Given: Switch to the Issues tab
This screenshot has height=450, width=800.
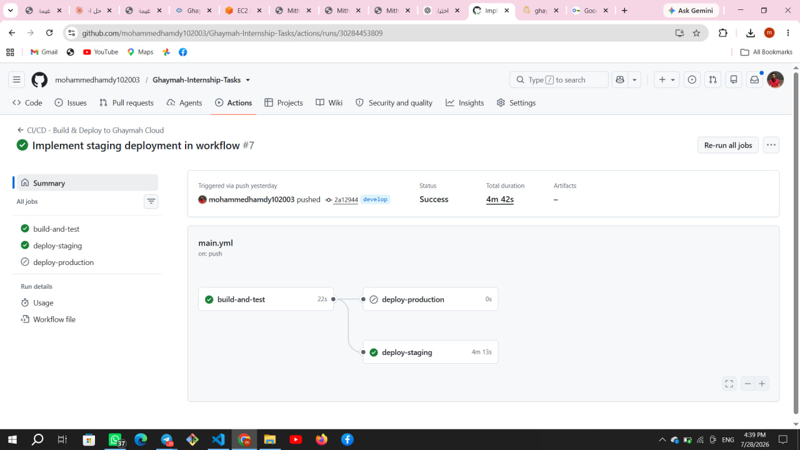Looking at the screenshot, I should [x=71, y=102].
